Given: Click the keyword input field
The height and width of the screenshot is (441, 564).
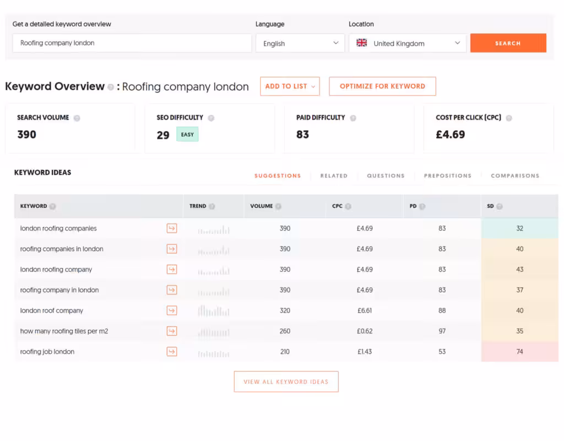Looking at the screenshot, I should click(132, 43).
